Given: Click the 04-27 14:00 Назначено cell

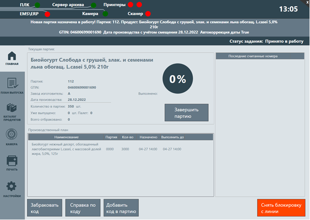Looking at the screenshot, I should [148, 149].
